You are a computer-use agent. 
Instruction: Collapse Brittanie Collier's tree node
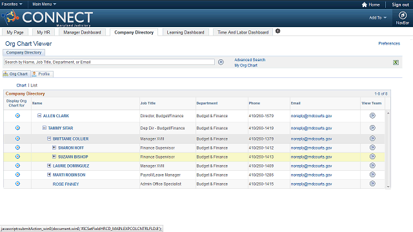click(x=49, y=139)
